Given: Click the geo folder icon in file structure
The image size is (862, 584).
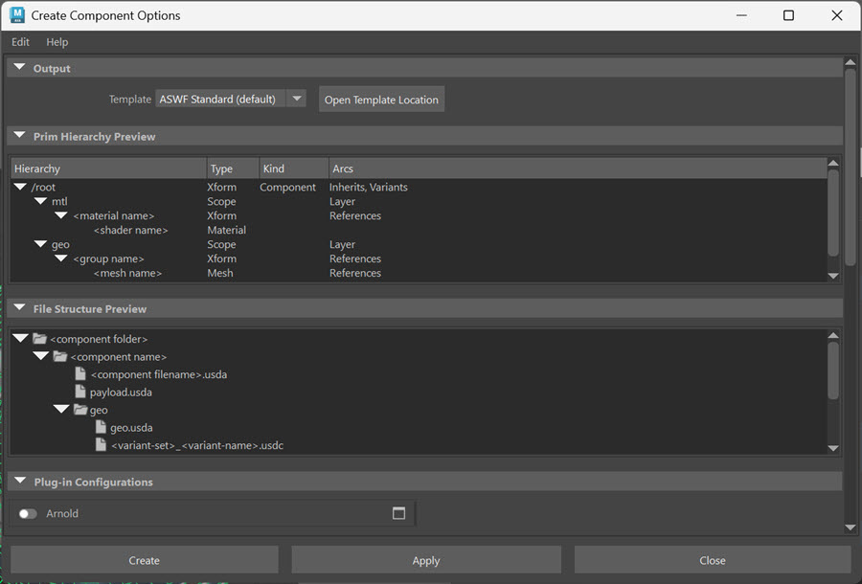Looking at the screenshot, I should (79, 409).
